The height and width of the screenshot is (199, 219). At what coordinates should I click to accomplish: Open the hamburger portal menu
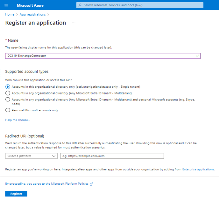(x=6, y=5)
